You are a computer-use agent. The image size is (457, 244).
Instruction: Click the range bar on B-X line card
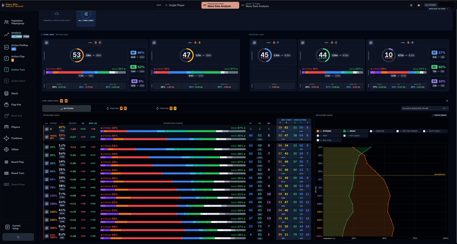pos(195,72)
